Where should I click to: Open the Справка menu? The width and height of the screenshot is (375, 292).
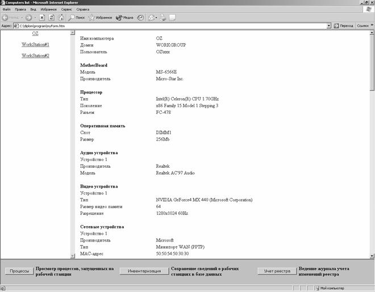pos(82,10)
